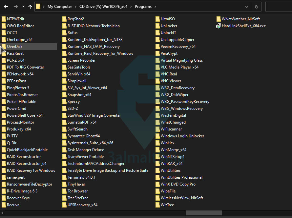The image size is (292, 218).
Task: Click the search box field
Action: tap(279, 7)
